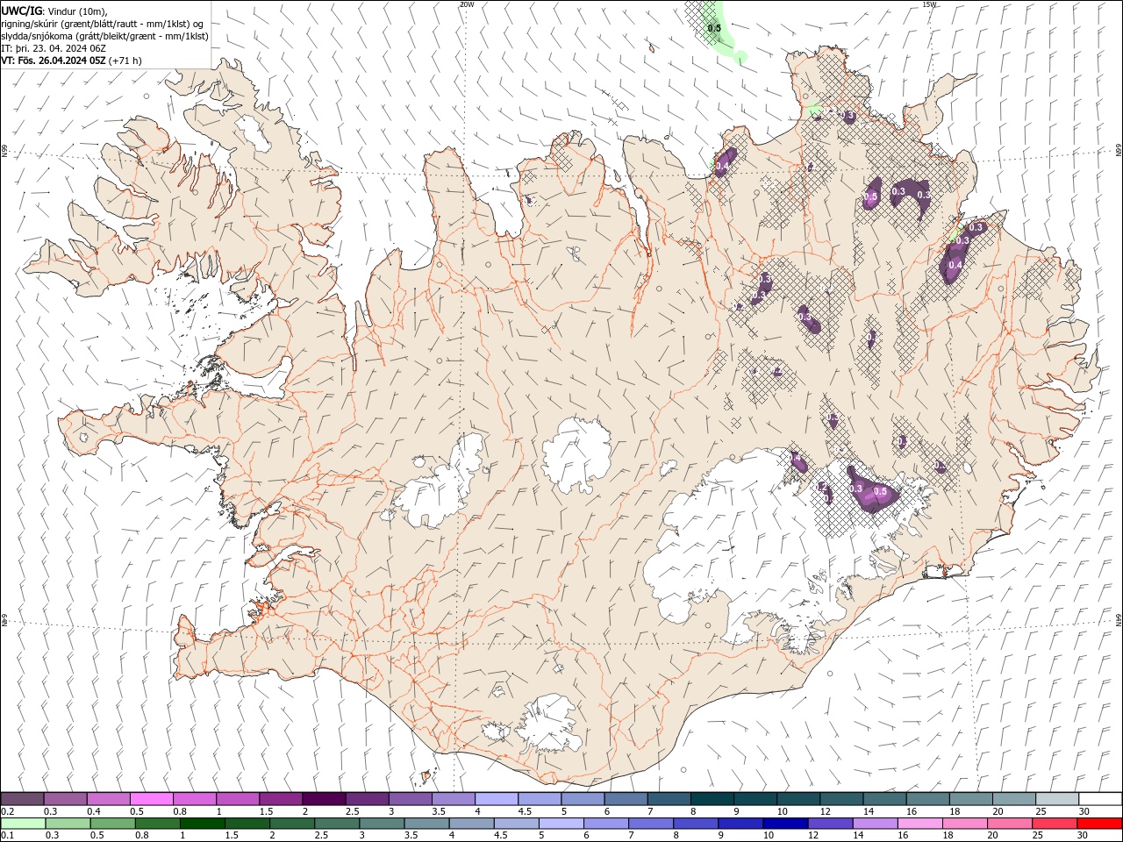Viewport: 1123px width, 842px height.
Task: Select the 'slydda/snjókoma' description line in the header
Action: pos(104,36)
